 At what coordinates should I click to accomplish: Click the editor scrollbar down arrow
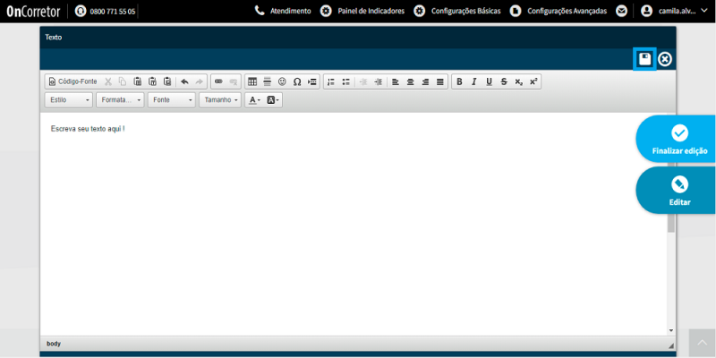[670, 330]
